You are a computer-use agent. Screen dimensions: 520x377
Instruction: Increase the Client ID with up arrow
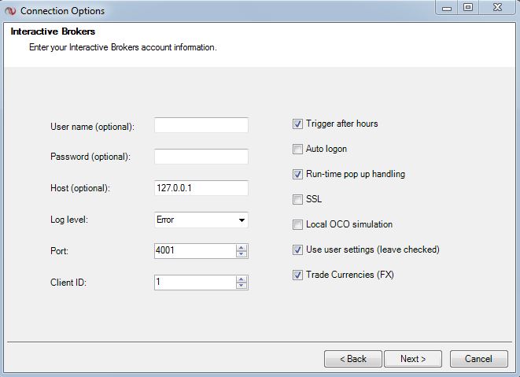(x=242, y=279)
